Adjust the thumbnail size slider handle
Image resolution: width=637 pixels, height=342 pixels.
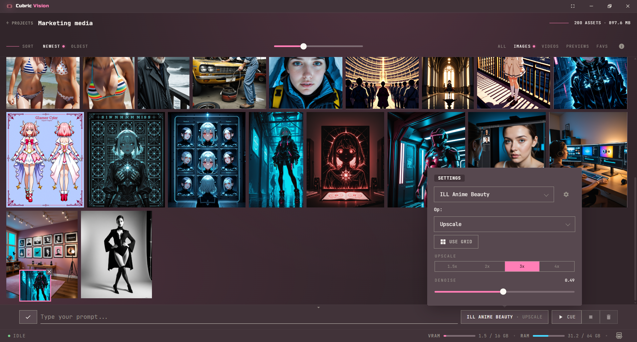(304, 46)
